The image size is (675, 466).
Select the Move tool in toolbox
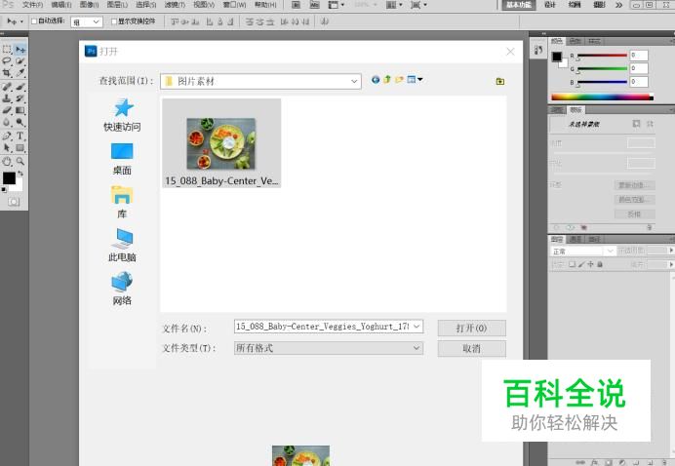(x=20, y=50)
